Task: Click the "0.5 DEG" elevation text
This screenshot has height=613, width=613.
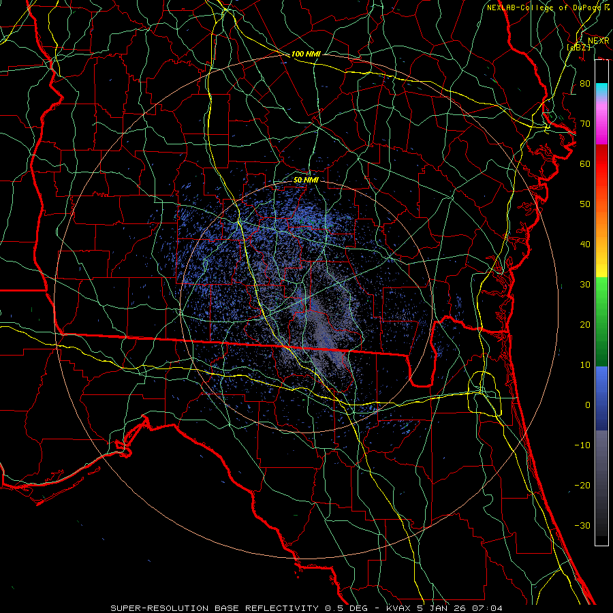Action: 347,608
